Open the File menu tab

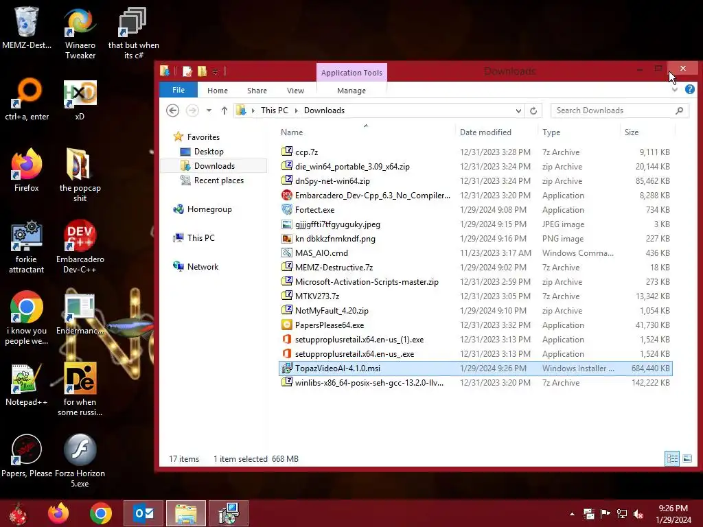pos(178,90)
